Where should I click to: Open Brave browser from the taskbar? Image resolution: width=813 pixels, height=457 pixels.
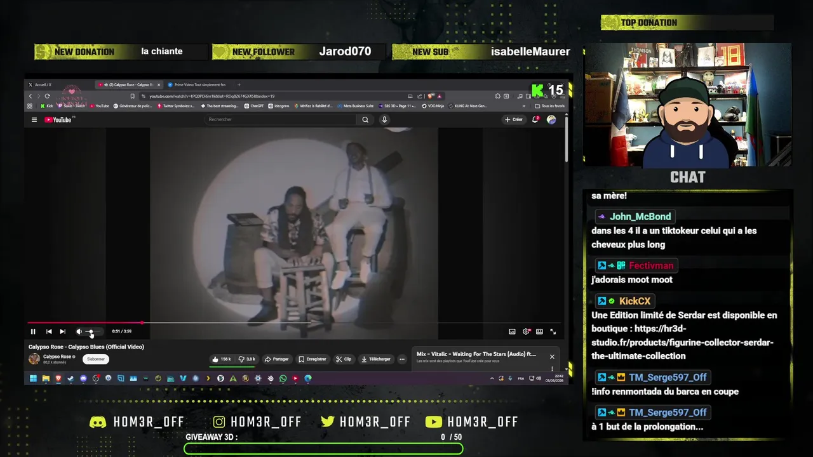coord(58,378)
